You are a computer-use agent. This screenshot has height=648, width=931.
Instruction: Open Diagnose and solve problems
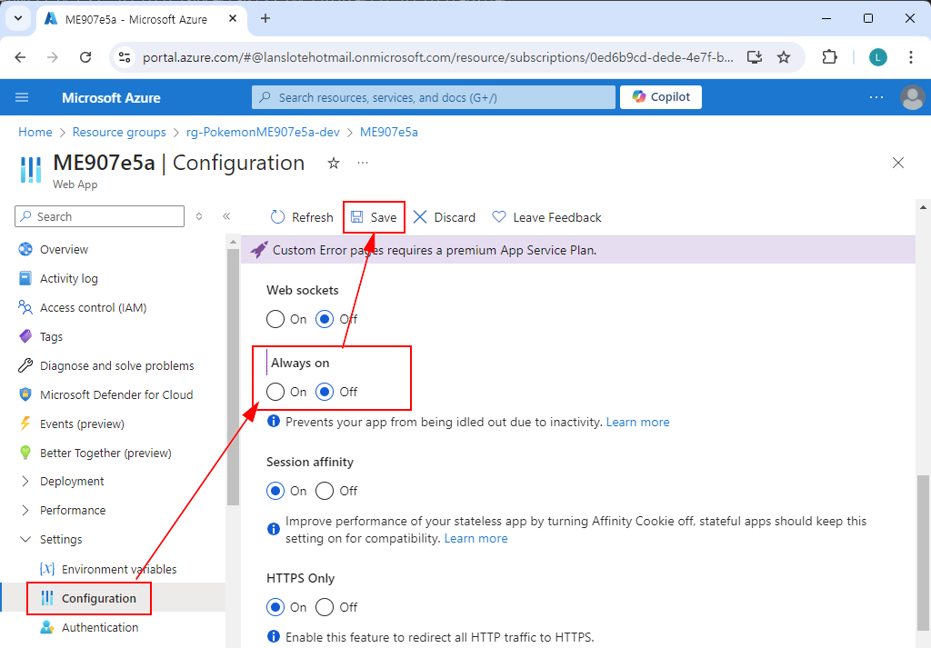116,365
